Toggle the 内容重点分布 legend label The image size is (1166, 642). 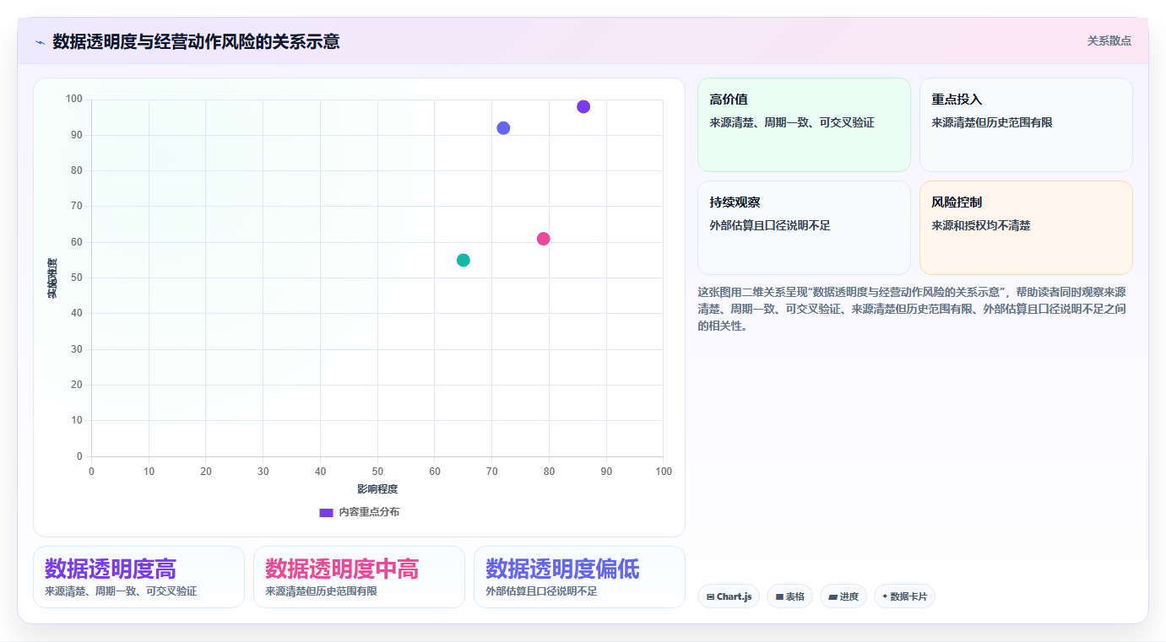[x=369, y=512]
